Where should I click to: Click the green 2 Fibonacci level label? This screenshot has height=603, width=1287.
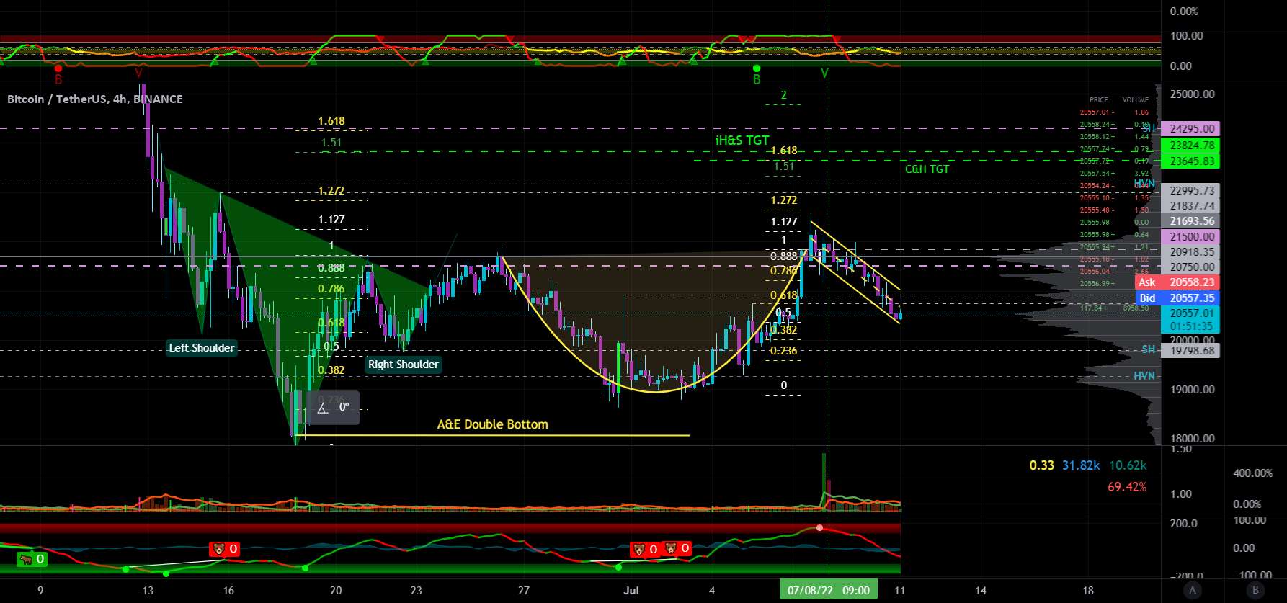pyautogui.click(x=783, y=94)
